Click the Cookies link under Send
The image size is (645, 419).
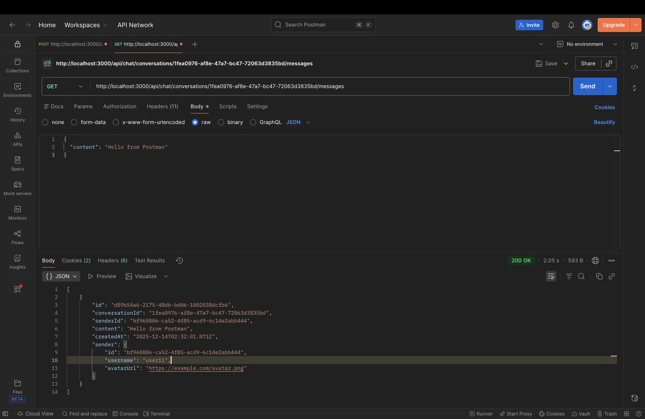(604, 107)
